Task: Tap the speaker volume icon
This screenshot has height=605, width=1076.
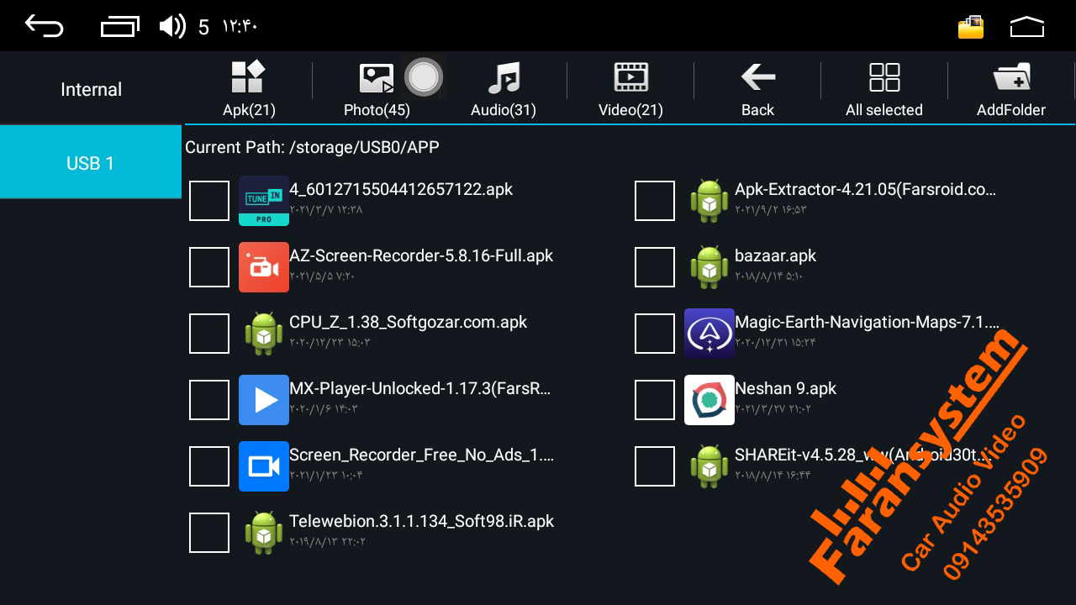Action: pyautogui.click(x=172, y=27)
